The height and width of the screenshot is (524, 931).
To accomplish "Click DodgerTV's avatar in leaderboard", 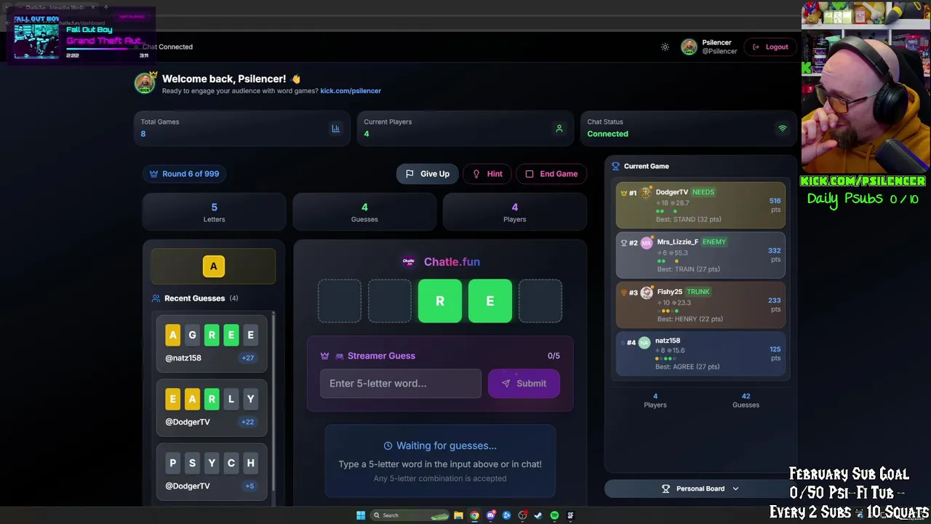I will tap(646, 193).
